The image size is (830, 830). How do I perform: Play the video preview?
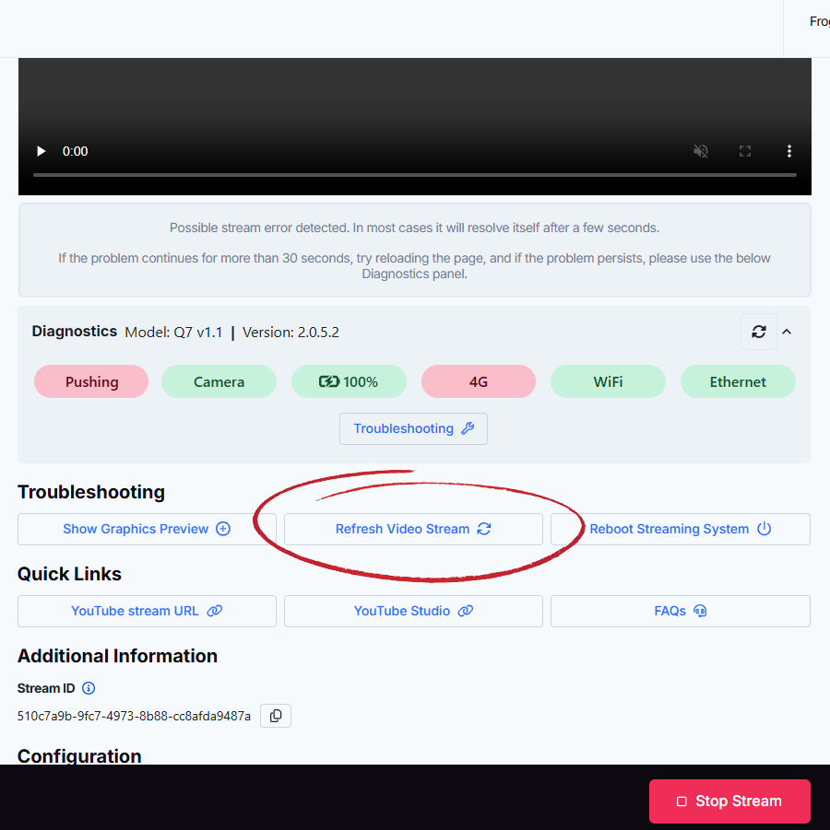41,151
